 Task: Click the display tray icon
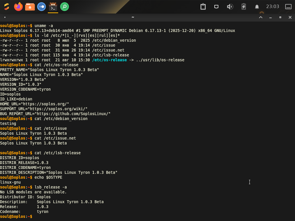tap(216, 7)
